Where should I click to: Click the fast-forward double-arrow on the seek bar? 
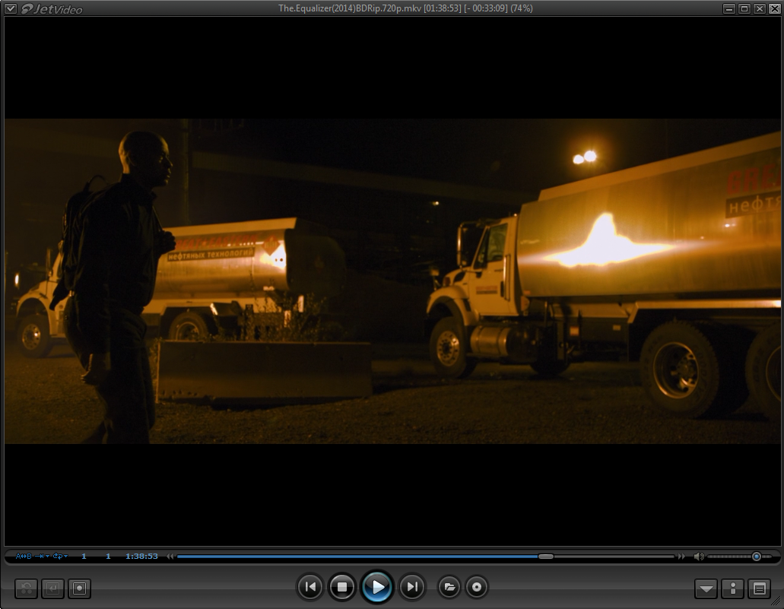point(681,557)
